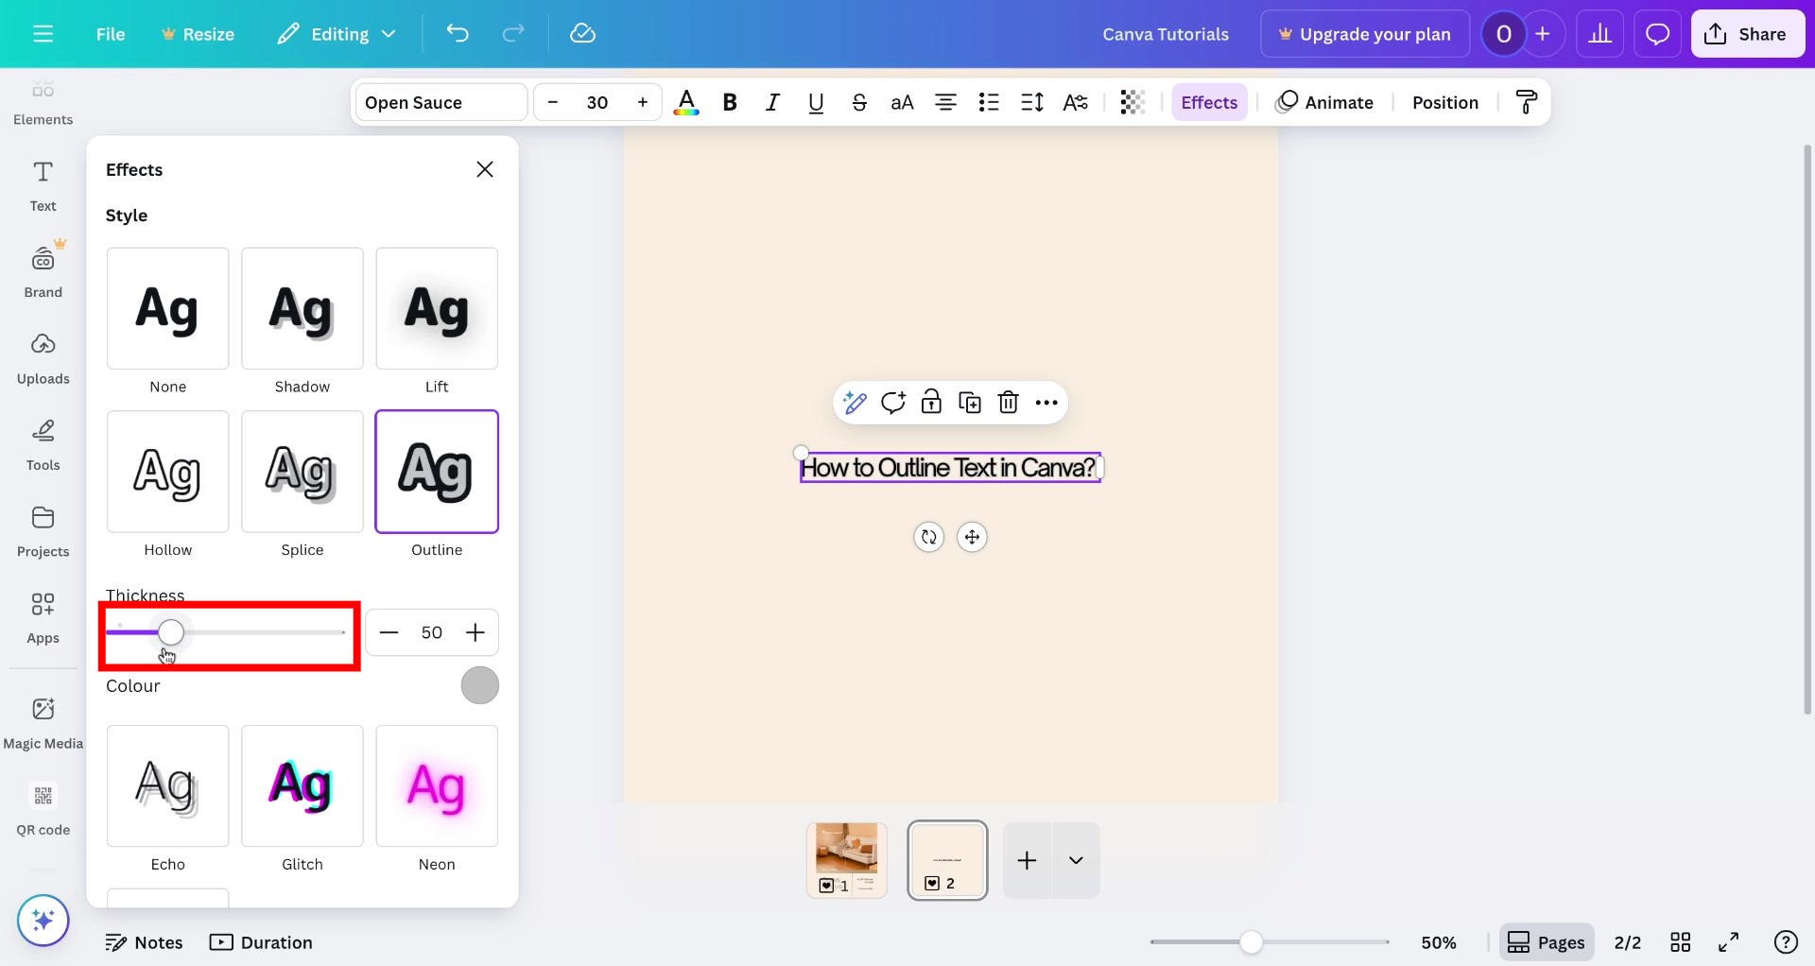Duplicate the selected text box

pos(970,402)
